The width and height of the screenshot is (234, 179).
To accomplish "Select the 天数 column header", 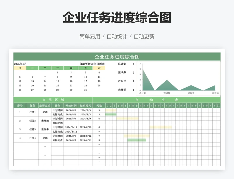I will point(99,105).
